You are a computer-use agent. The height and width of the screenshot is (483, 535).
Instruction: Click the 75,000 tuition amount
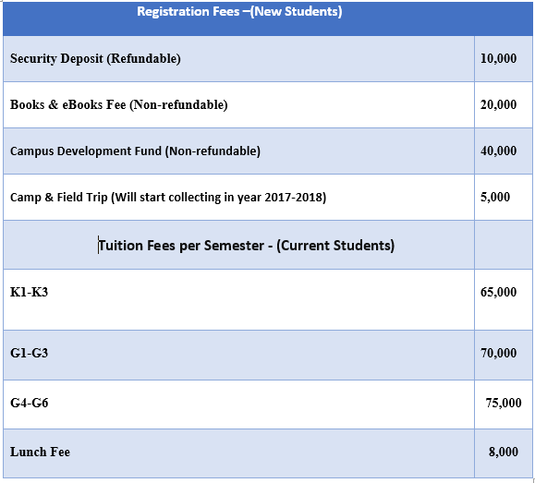(504, 403)
